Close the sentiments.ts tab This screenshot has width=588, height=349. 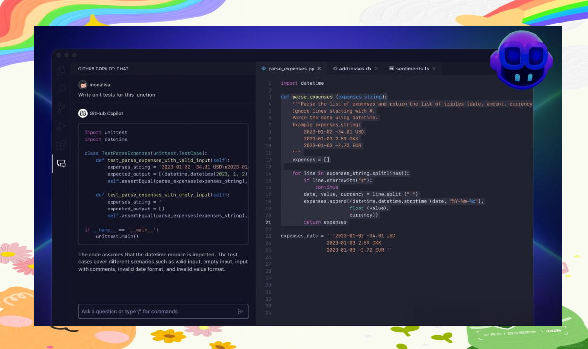[x=434, y=69]
